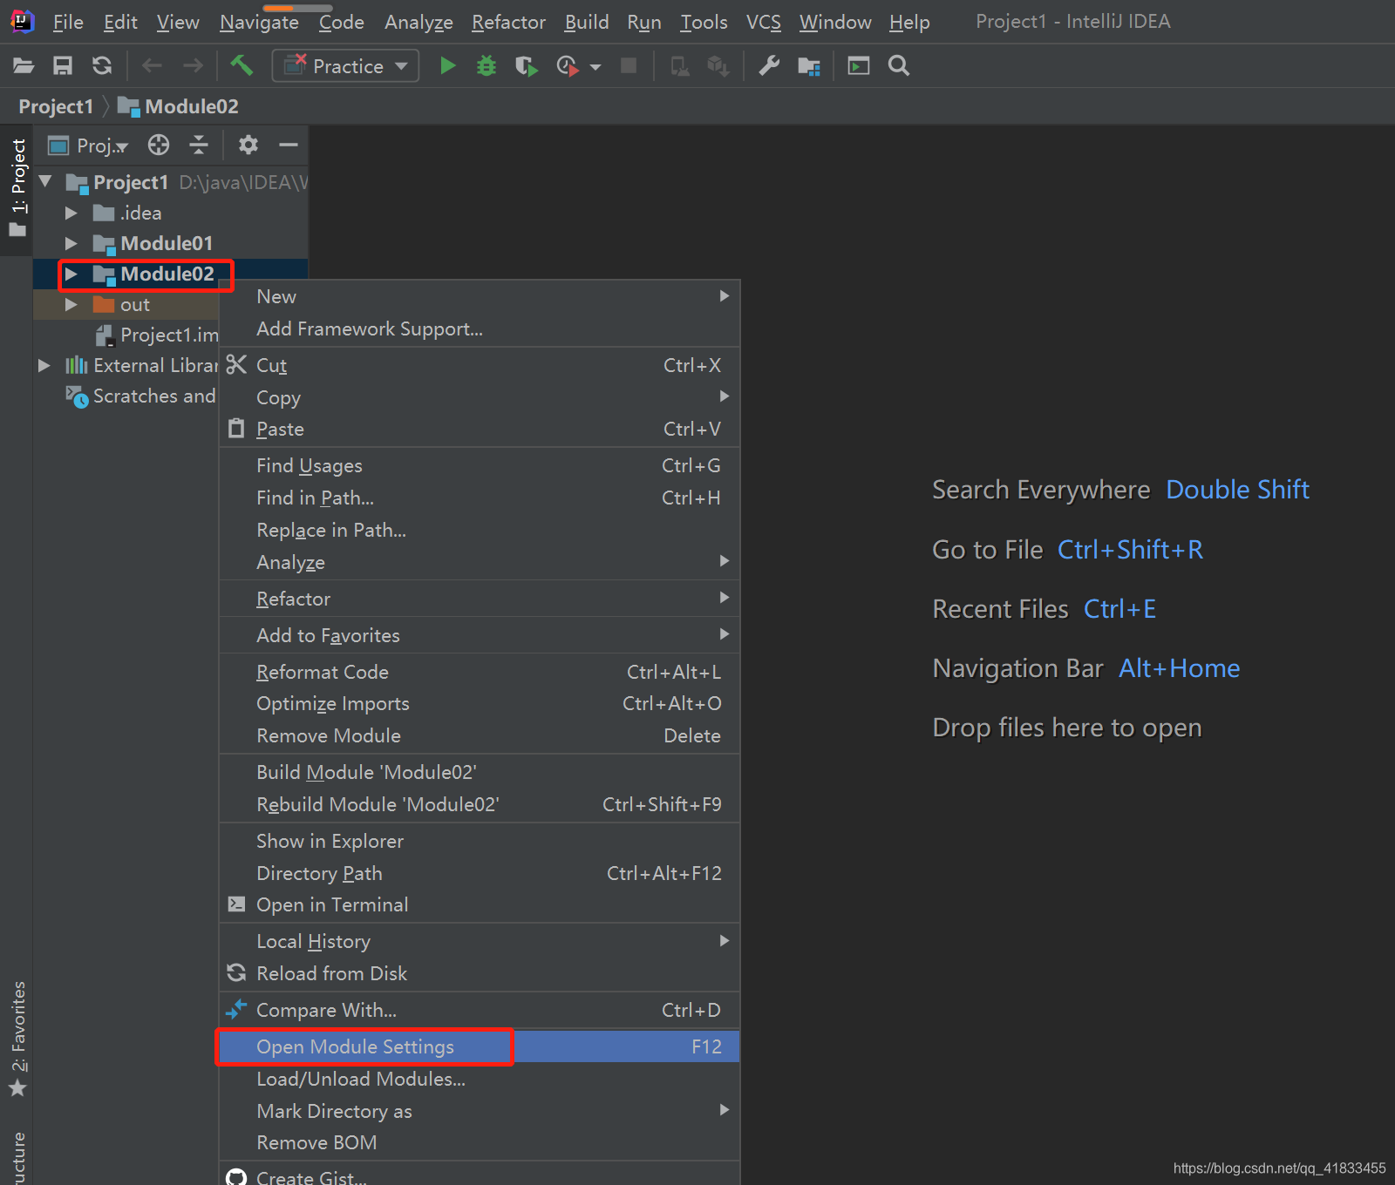Click the disabled build artifacts toolbar icon
The height and width of the screenshot is (1185, 1395).
point(718,65)
